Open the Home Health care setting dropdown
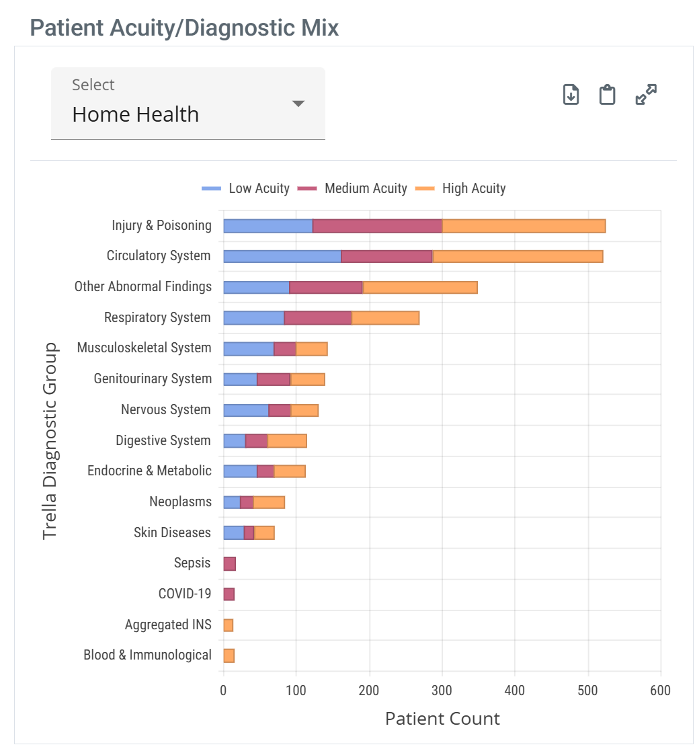This screenshot has width=697, height=753. (188, 104)
